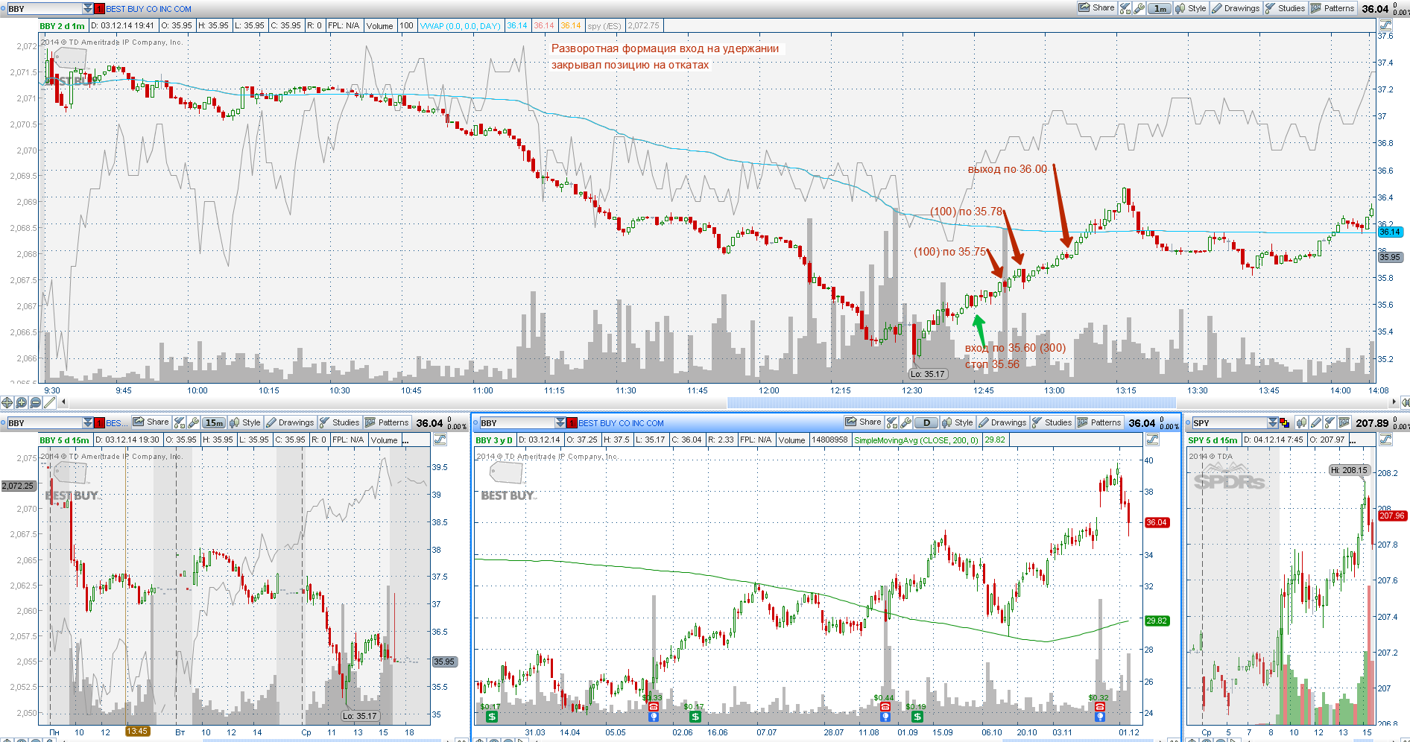Click Share in the BBY 15m chart

coord(151,422)
